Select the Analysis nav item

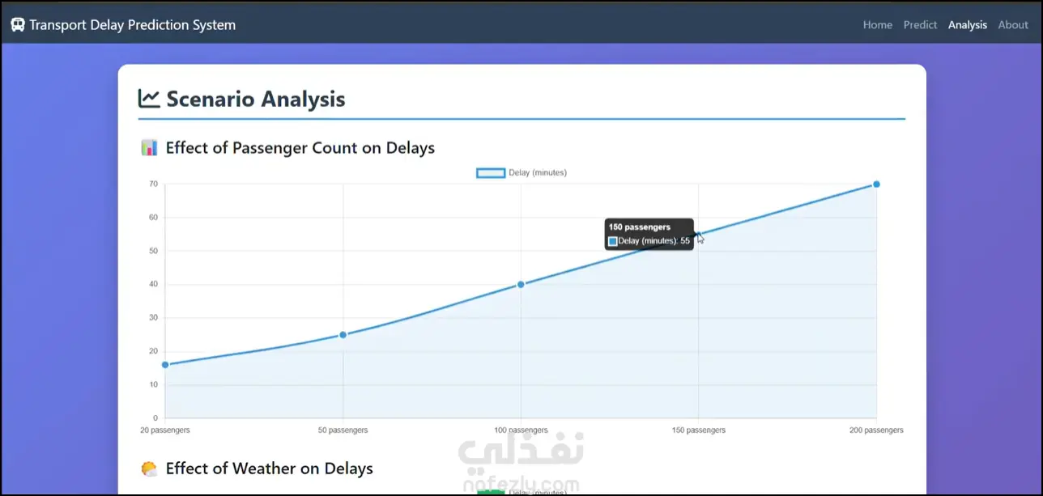[968, 25]
